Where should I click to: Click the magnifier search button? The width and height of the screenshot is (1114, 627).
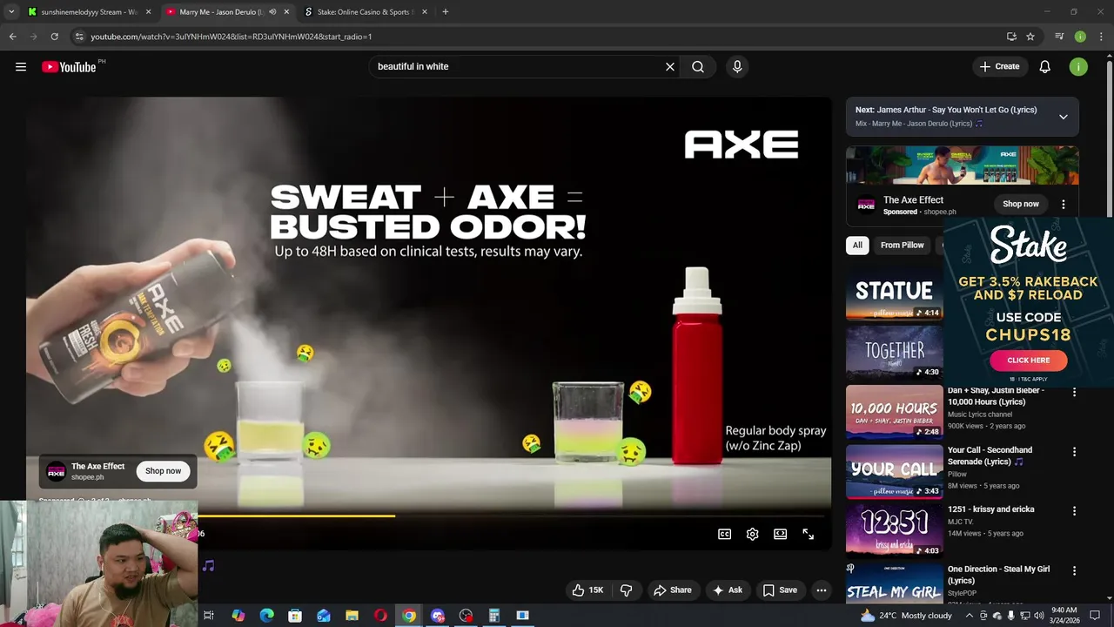tap(698, 67)
